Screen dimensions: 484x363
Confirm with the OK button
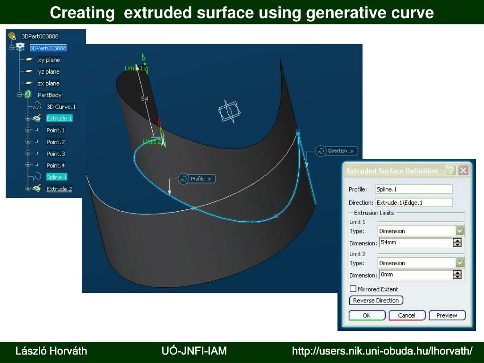tap(367, 315)
